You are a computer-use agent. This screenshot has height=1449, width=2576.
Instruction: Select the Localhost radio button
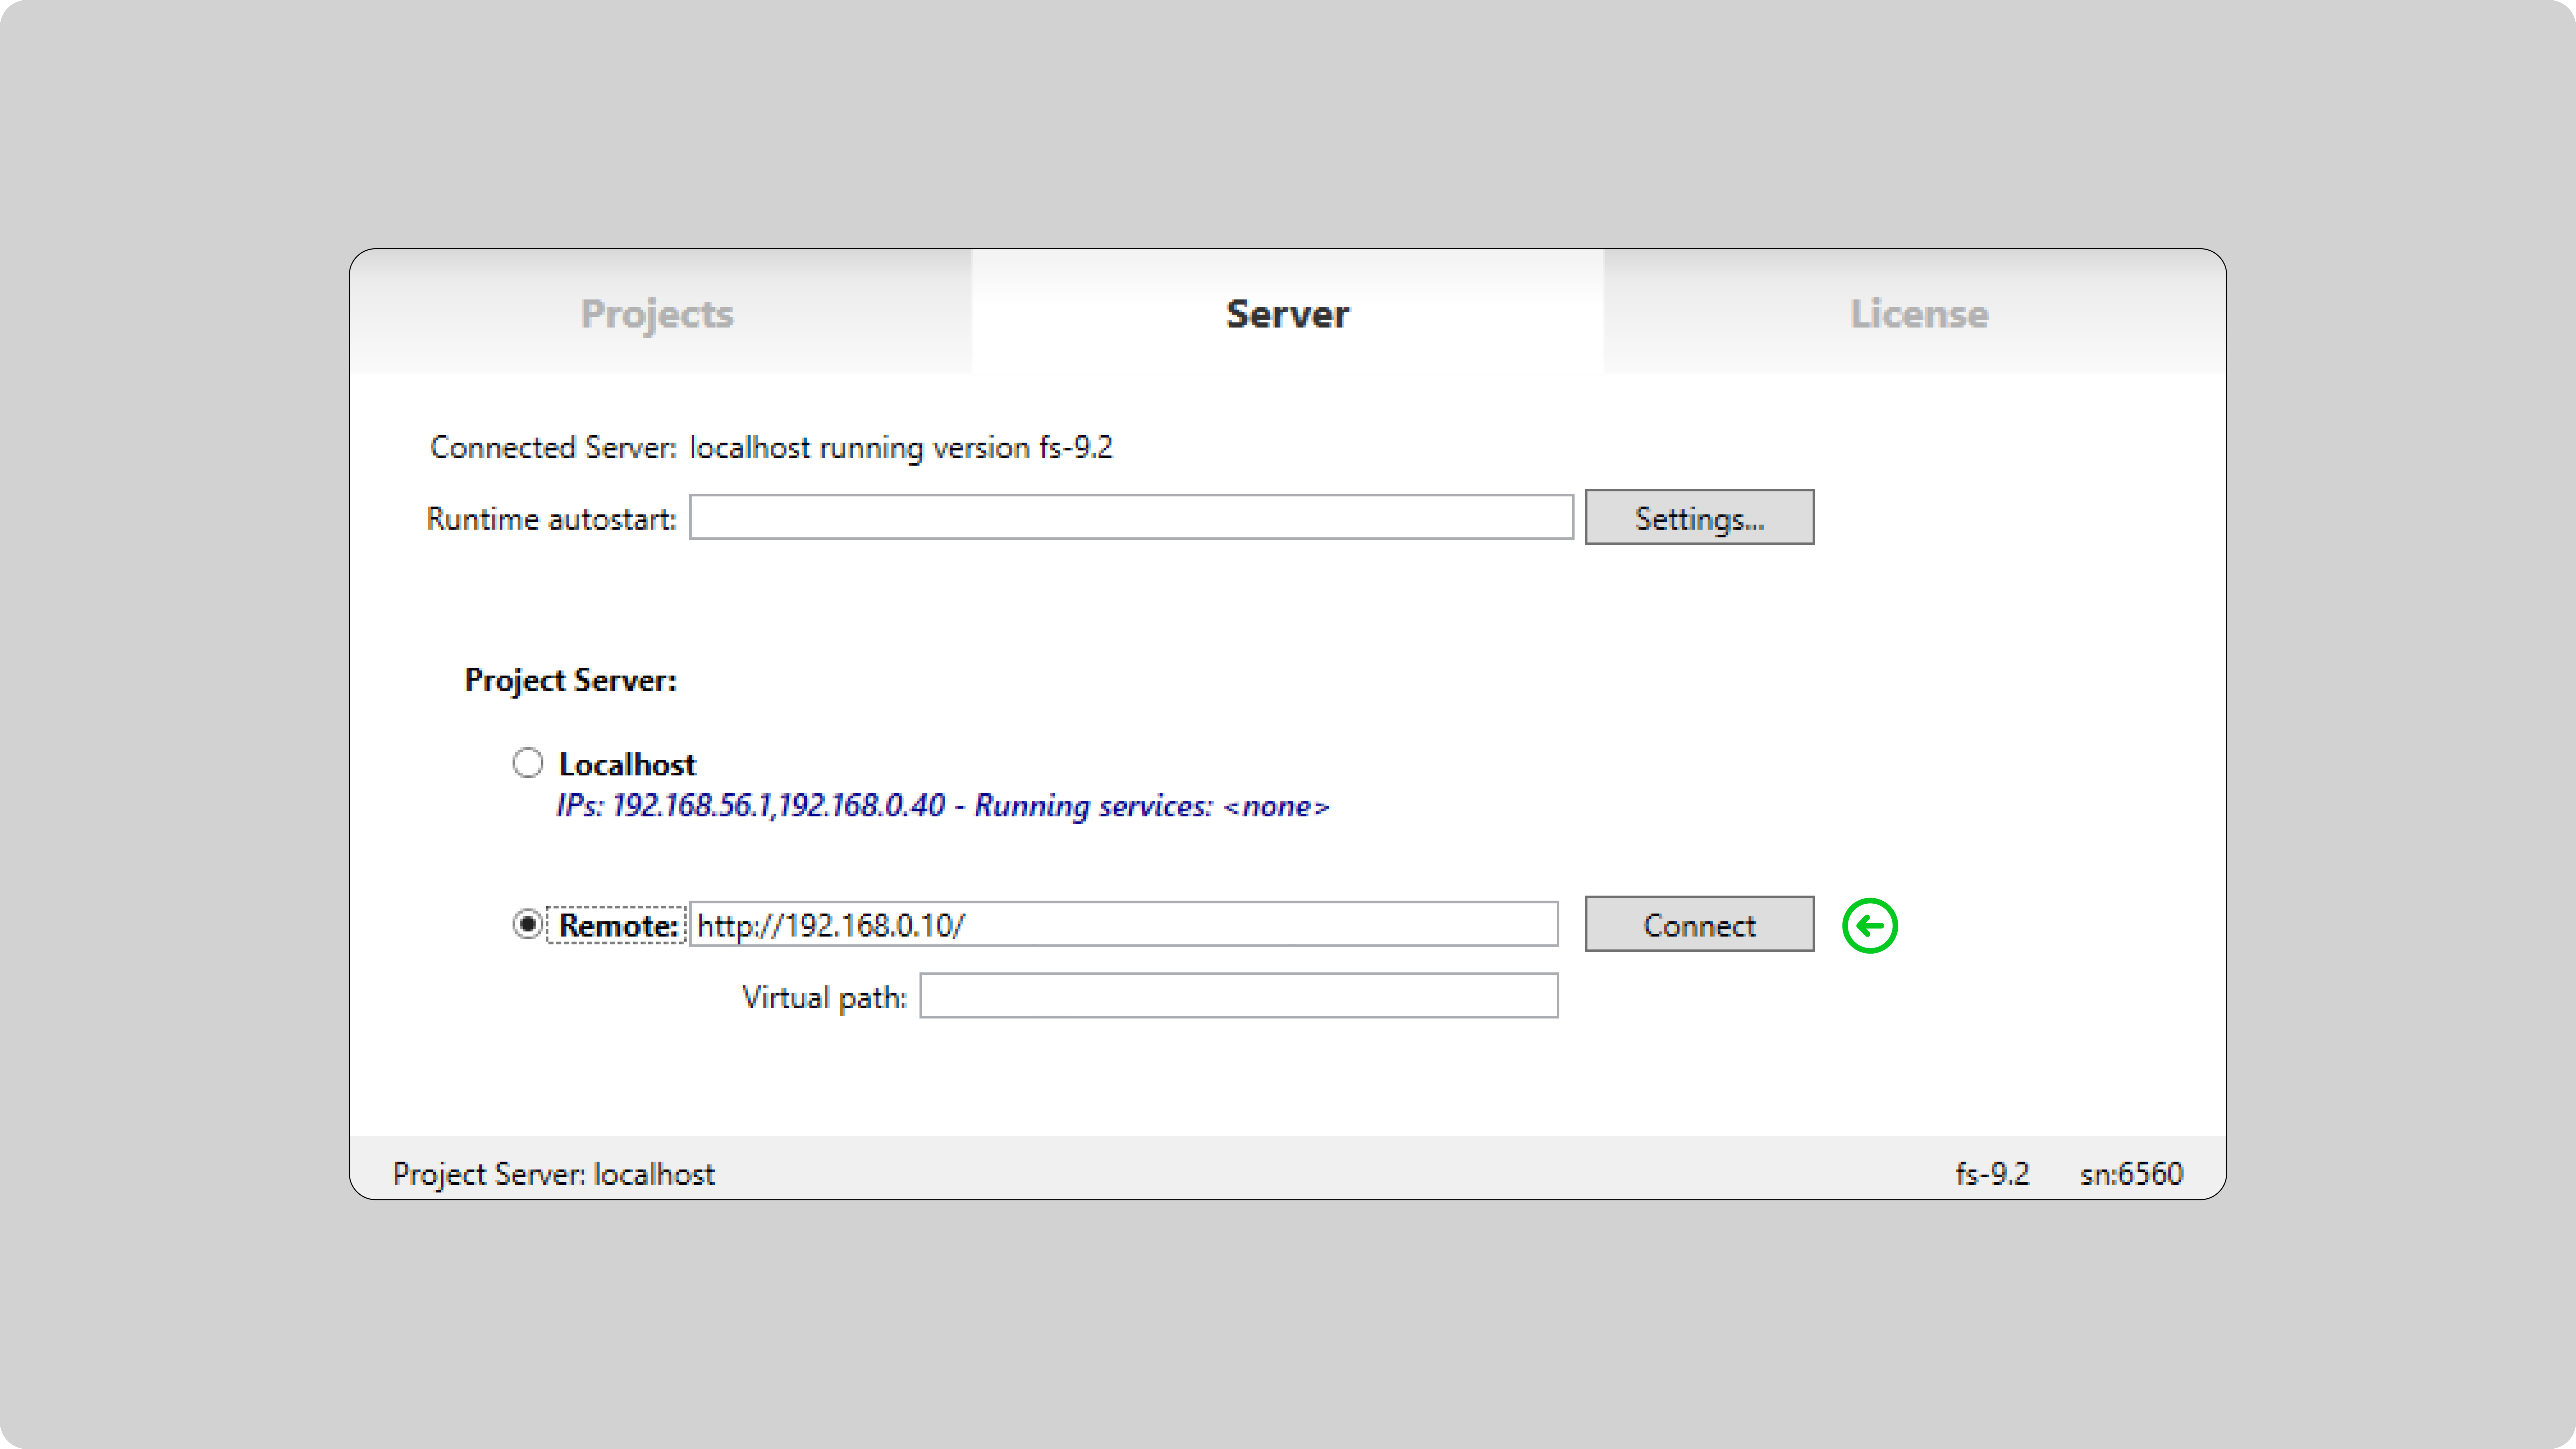[x=528, y=763]
